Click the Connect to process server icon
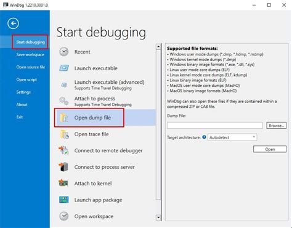The height and width of the screenshot is (228, 292). (63, 167)
